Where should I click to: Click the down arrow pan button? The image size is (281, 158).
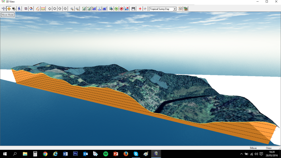(x=65, y=9)
